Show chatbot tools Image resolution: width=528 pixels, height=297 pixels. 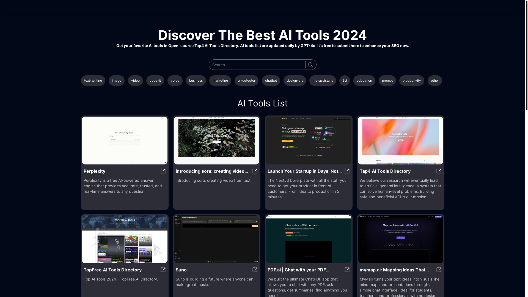coord(271,81)
